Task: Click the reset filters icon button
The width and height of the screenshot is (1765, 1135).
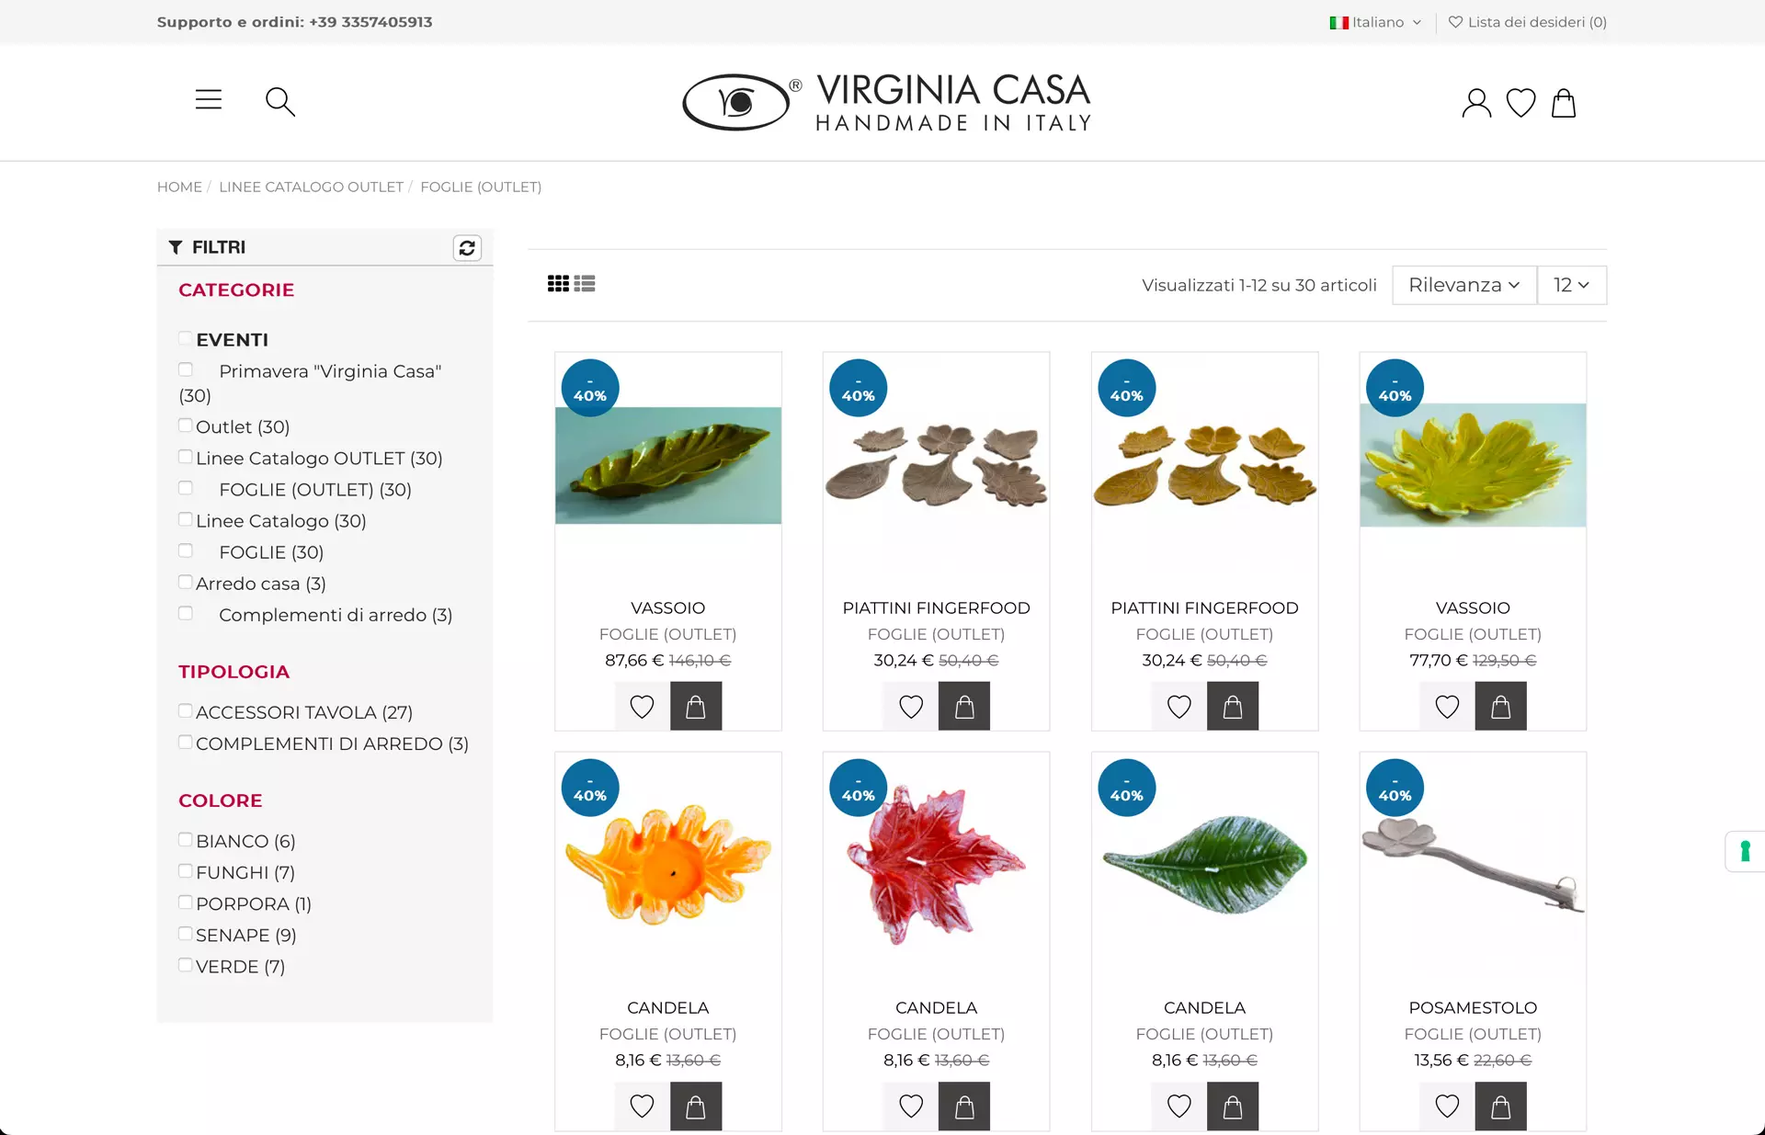Action: (467, 248)
